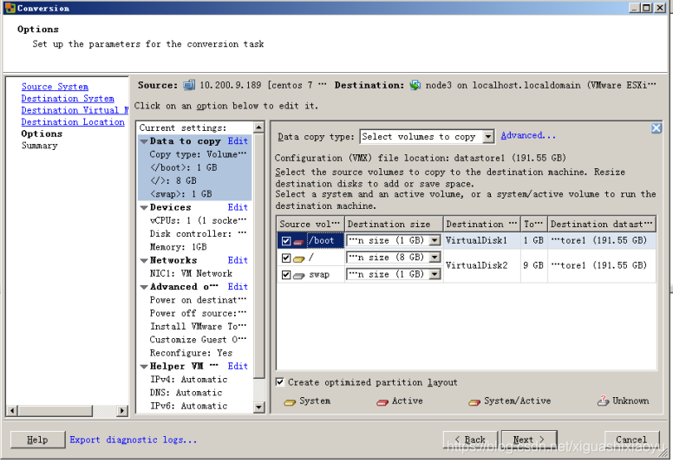This screenshot has width=673, height=463.
Task: Click the Cancel button
Action: pyautogui.click(x=631, y=440)
